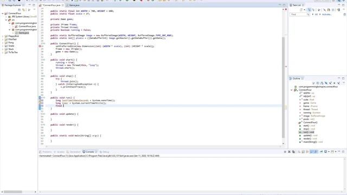The width and height of the screenshot is (347, 195).
Task: Open Task List View Menu arrow
Action: (343, 10)
